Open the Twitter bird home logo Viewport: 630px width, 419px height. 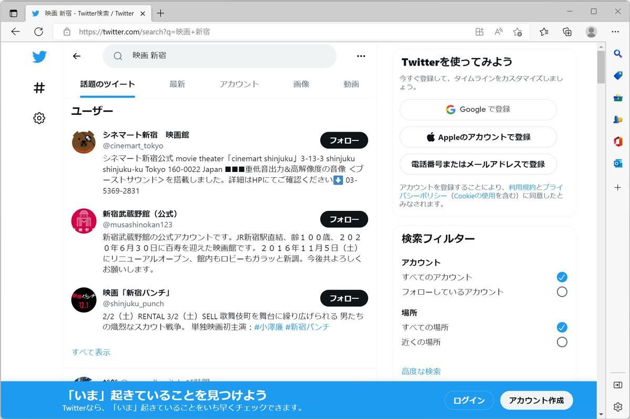pos(39,57)
